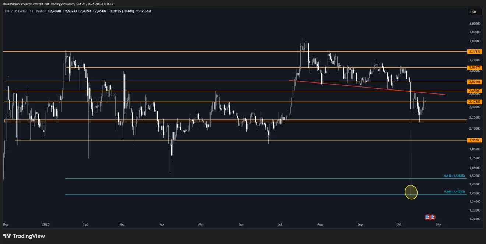Click the 2,47887 price level label

[474, 102]
